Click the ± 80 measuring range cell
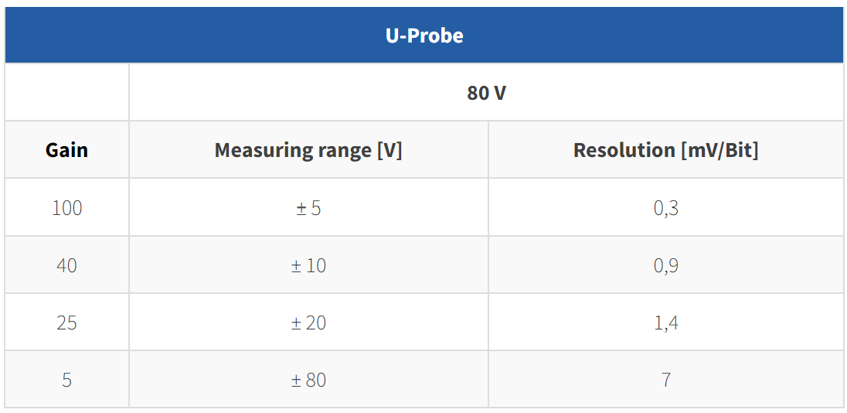Image resolution: width=847 pixels, height=413 pixels. tap(308, 380)
